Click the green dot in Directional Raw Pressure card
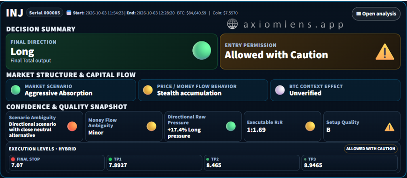 tap(231, 126)
